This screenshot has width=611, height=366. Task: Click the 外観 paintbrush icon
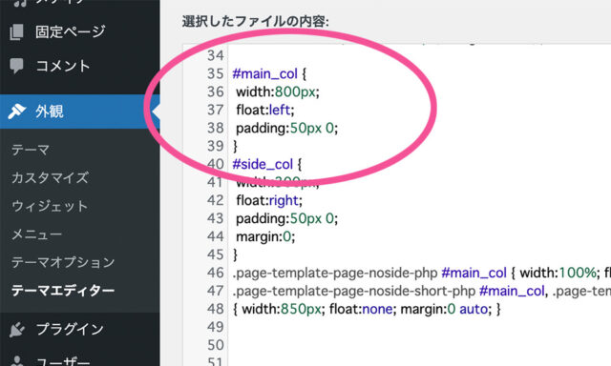pos(16,112)
